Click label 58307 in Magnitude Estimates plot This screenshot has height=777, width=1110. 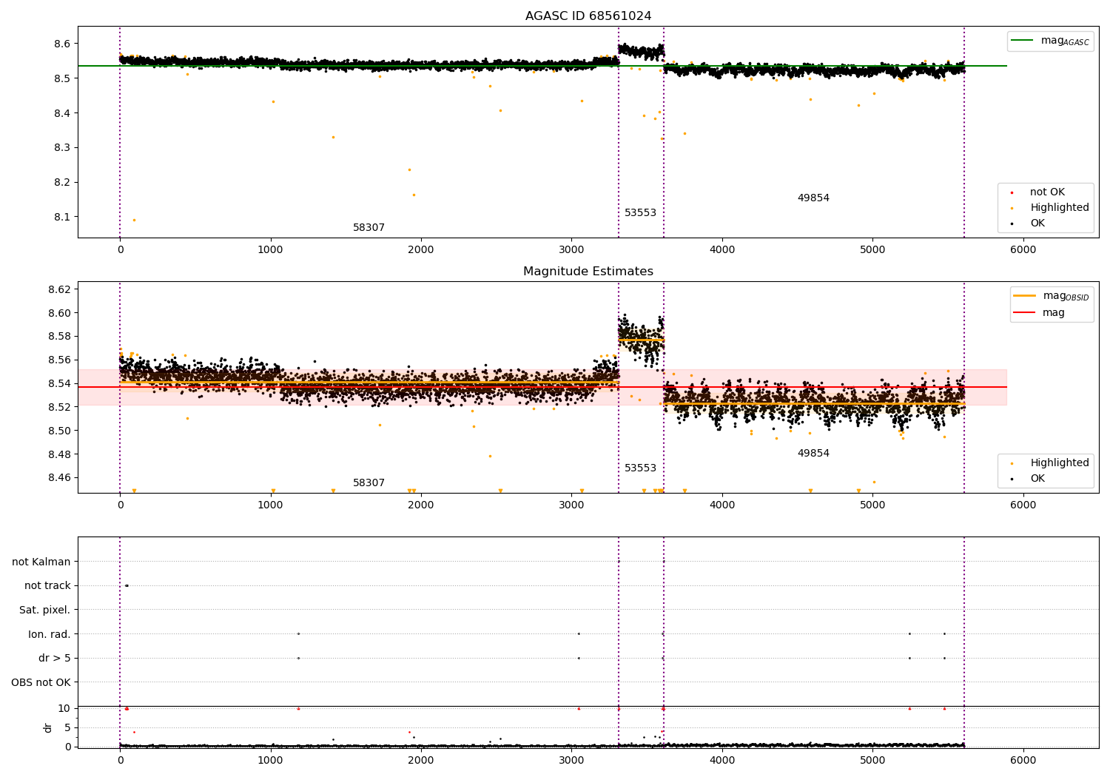369,483
